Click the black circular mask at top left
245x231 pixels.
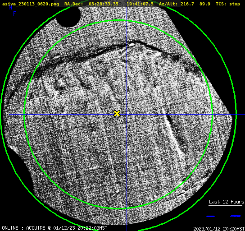pos(68,17)
